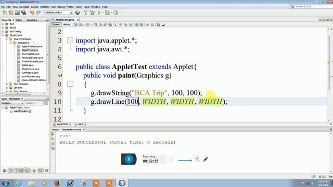Toggle the last filter button at Navigator bottom
The width and height of the screenshot is (333, 187).
click(46, 170)
